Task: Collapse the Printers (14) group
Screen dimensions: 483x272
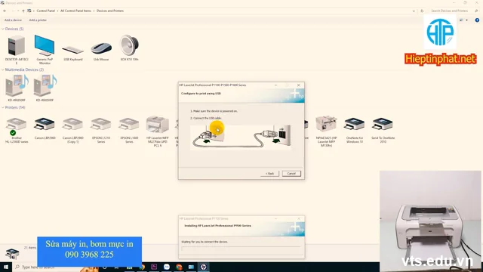Action: coord(3,107)
